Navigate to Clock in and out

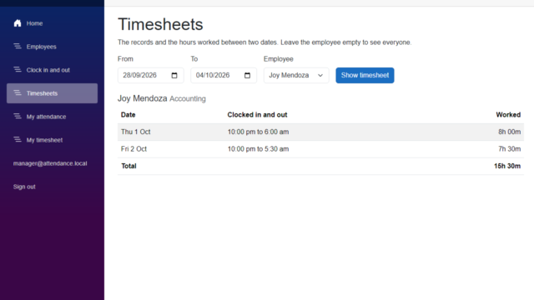[52, 70]
